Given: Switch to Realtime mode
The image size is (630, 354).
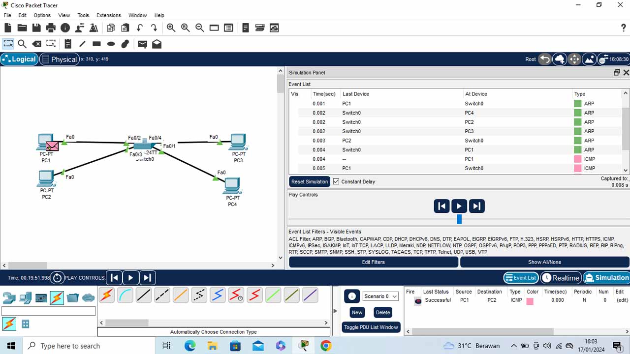Looking at the screenshot, I should coord(561,278).
